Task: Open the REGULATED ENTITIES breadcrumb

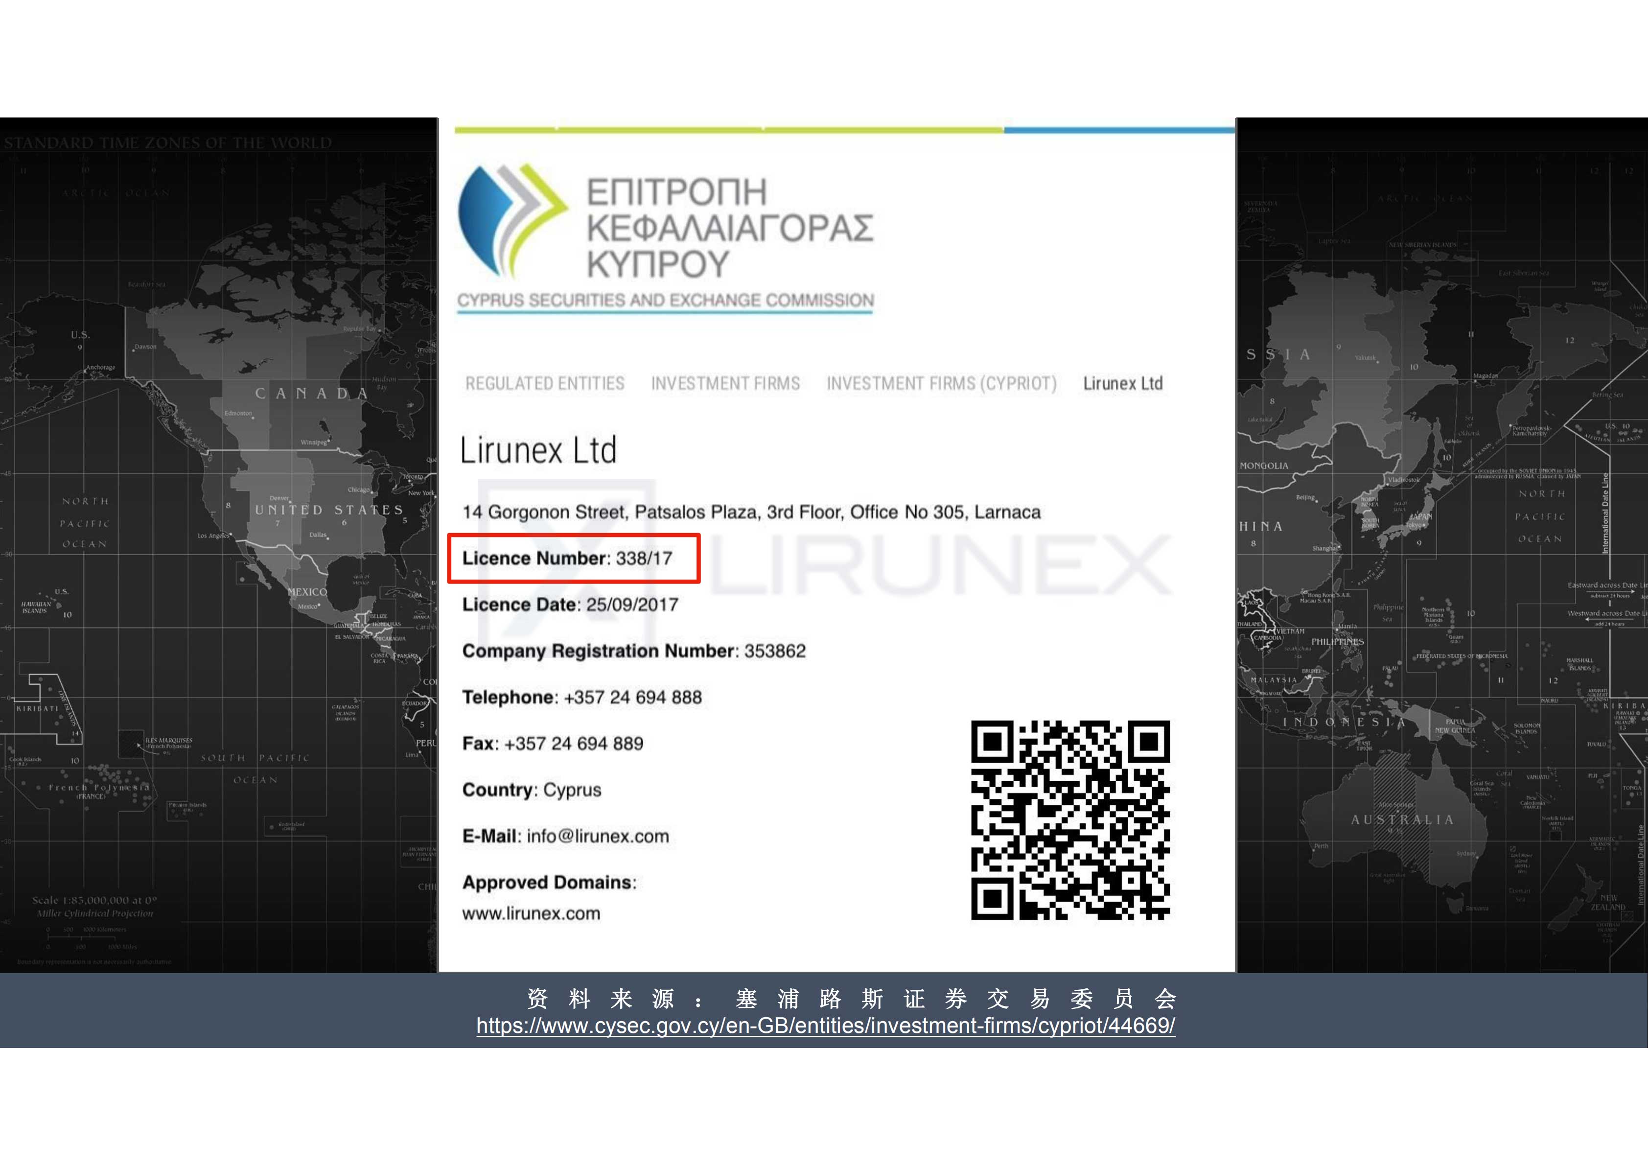Action: click(x=545, y=384)
